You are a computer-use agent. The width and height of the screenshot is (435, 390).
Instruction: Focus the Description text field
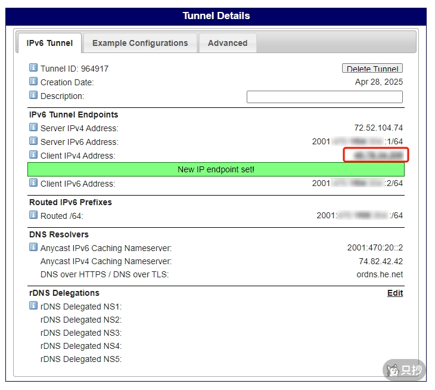pyautogui.click(x=324, y=97)
